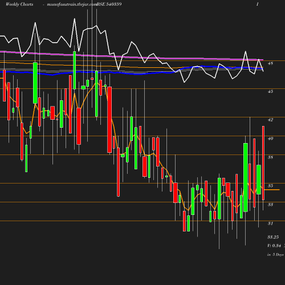Click the "in 5 Days" caption

[x=275, y=255]
